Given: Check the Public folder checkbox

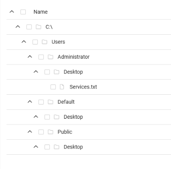Looking at the screenshot, I should click(x=41, y=132).
